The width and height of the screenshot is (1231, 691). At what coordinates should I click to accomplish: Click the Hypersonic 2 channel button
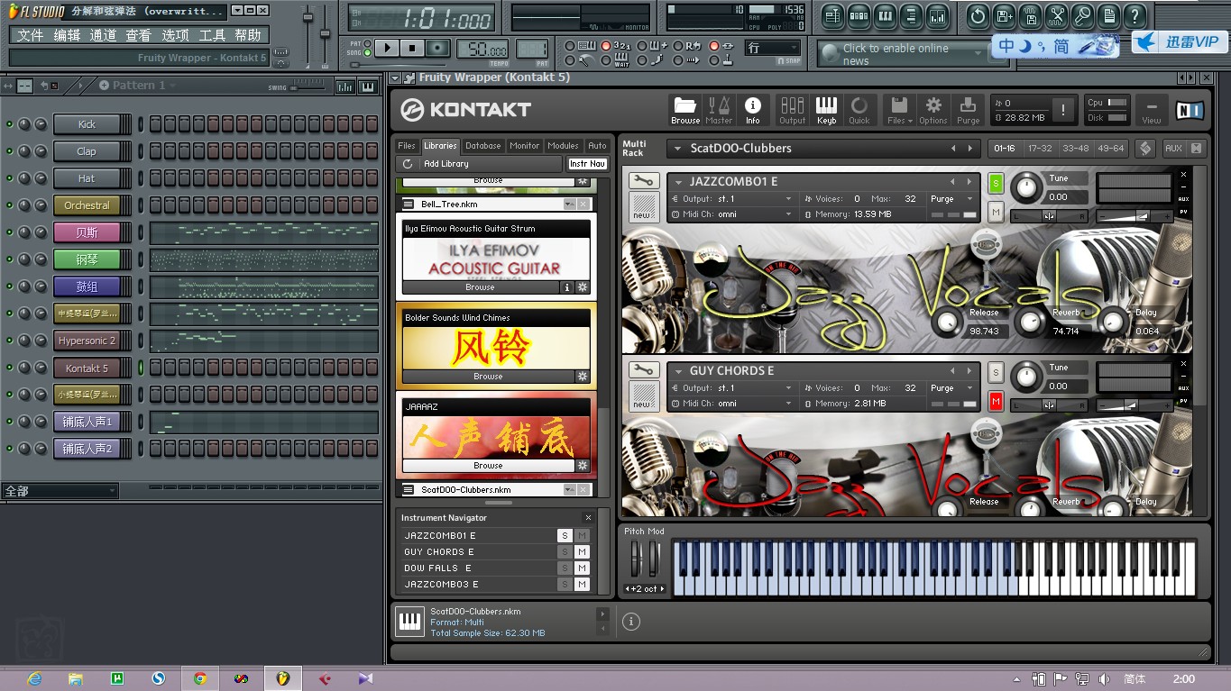(x=87, y=341)
